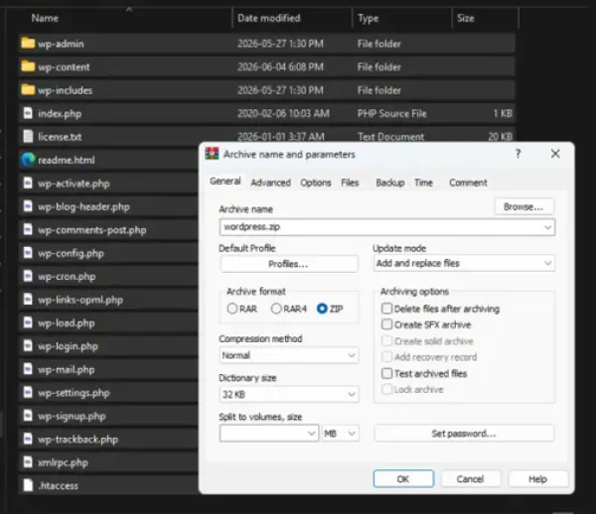Open the Dictionary size dropdown
The width and height of the screenshot is (596, 514).
[289, 394]
